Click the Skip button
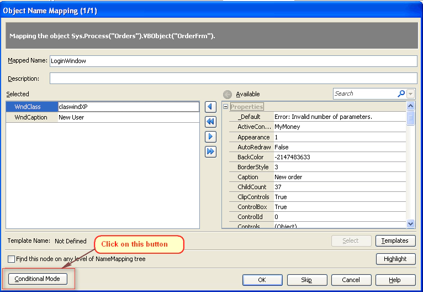Screen dimensions: 423x292 (x=307, y=280)
